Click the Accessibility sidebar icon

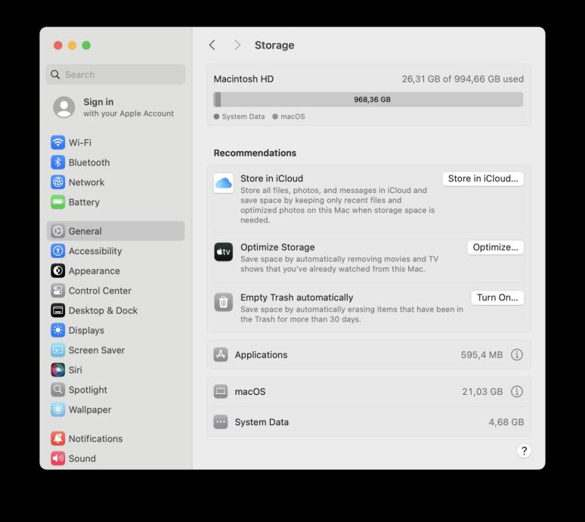[x=58, y=250]
